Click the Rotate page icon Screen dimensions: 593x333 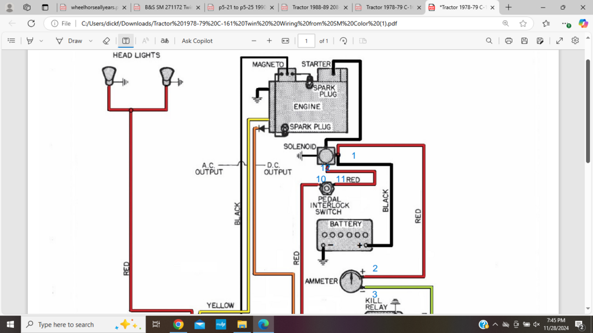[x=343, y=41]
